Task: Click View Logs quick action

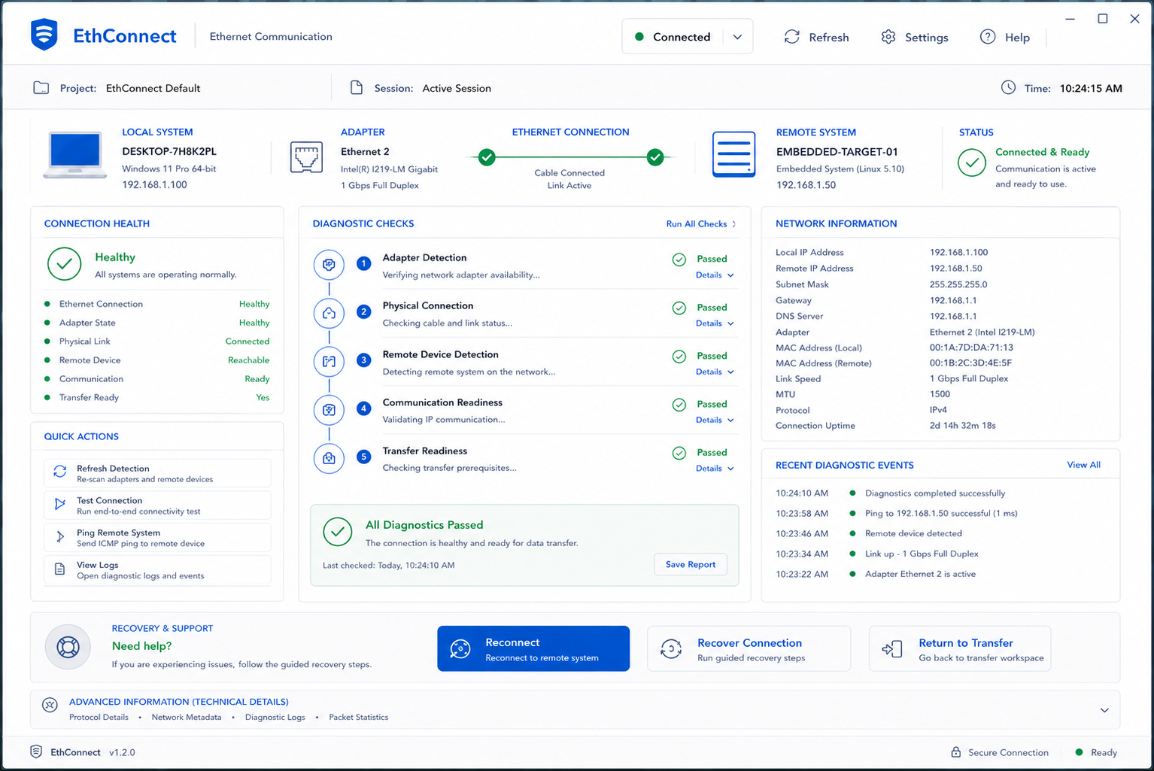Action: coord(157,570)
